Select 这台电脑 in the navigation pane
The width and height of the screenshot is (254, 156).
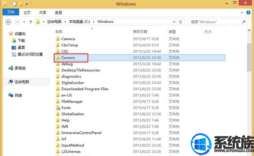[x=22, y=82]
